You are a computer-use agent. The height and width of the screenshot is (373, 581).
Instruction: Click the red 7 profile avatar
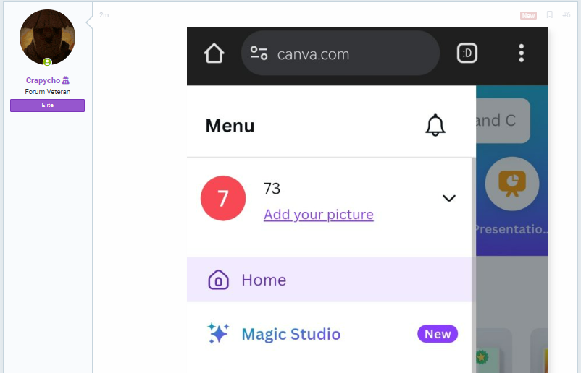[223, 198]
